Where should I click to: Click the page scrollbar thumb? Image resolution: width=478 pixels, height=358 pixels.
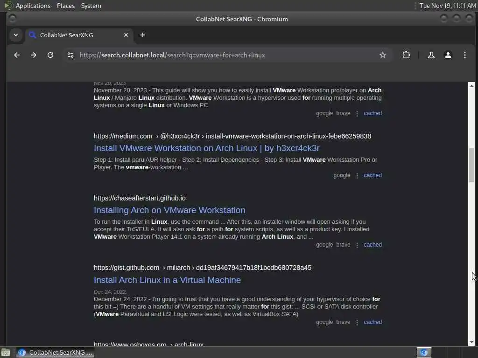tap(471, 165)
